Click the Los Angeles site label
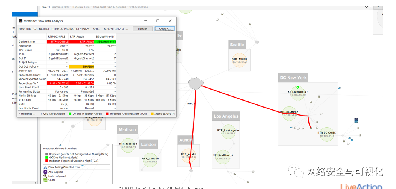This screenshot has height=189, width=396. (x=226, y=116)
